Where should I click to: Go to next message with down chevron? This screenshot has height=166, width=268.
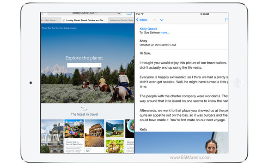162,20
